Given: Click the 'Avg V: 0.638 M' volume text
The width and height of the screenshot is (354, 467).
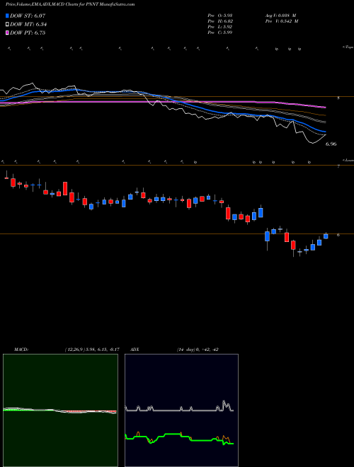Looking at the screenshot, I should 281,16.
